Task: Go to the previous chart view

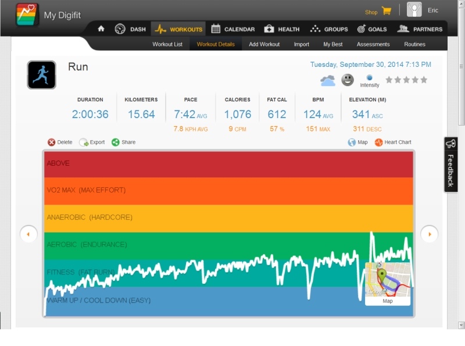Action: coord(28,234)
